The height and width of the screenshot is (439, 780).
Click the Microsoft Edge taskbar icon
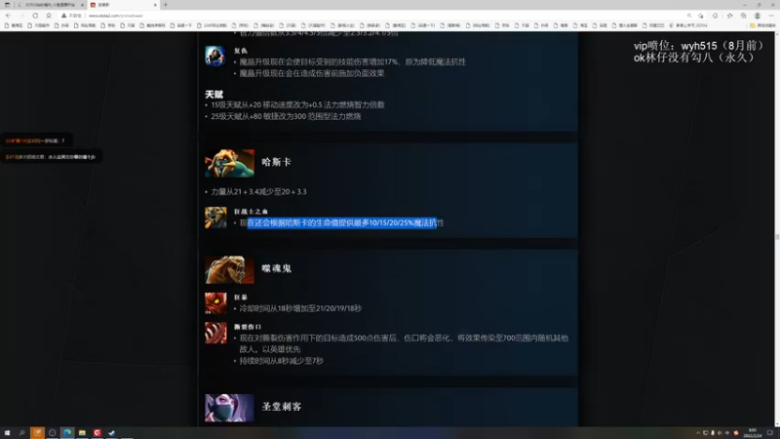pos(67,433)
